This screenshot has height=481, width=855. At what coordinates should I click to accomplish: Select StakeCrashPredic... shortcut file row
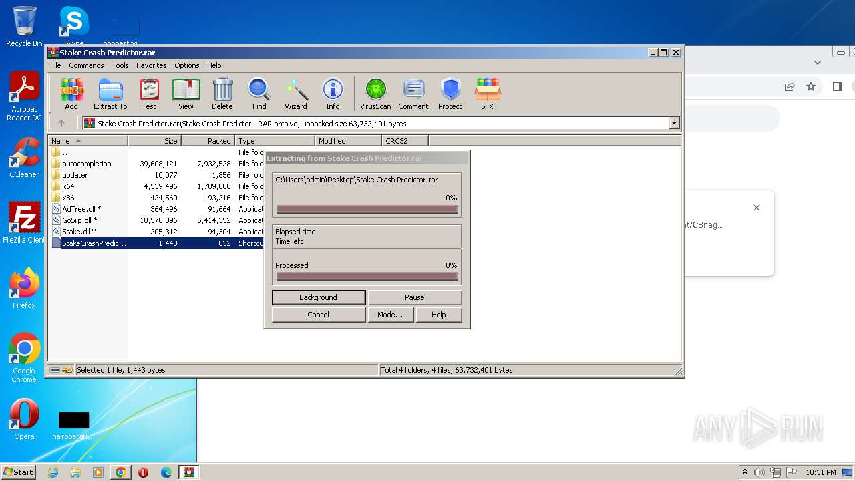(x=157, y=243)
